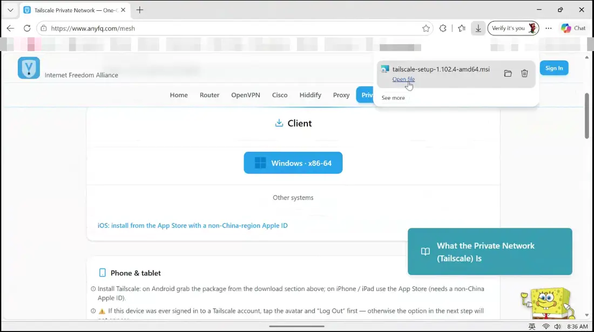The image size is (594, 332).
Task: Open Settings and more (three dots) menu
Action: pyautogui.click(x=548, y=29)
